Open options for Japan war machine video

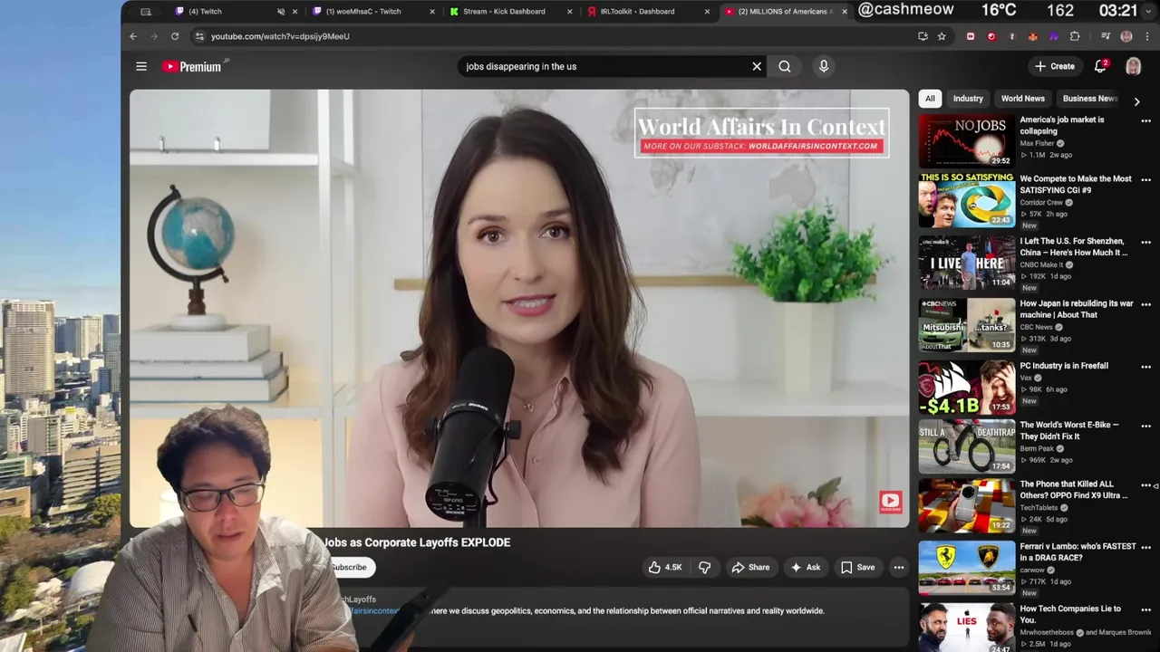[x=1145, y=305]
